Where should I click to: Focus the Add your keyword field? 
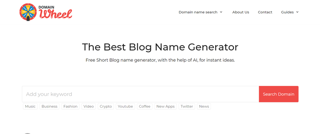coord(140,94)
